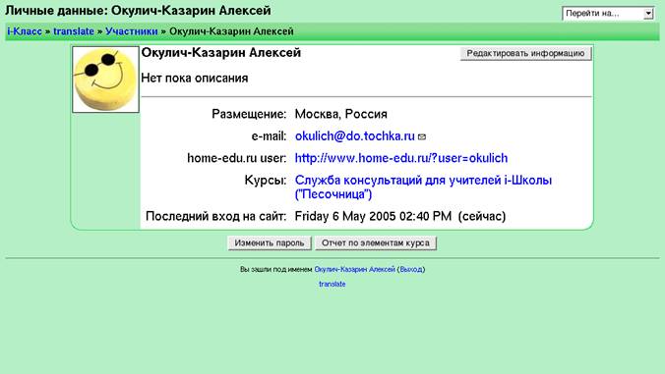Screen dimensions: 665x374
Task: Open the footer Окулич-Казарин Алексей link
Action: tap(354, 270)
